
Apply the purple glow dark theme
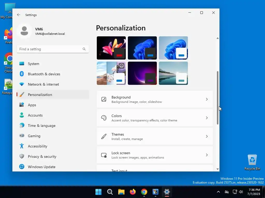[142, 73]
